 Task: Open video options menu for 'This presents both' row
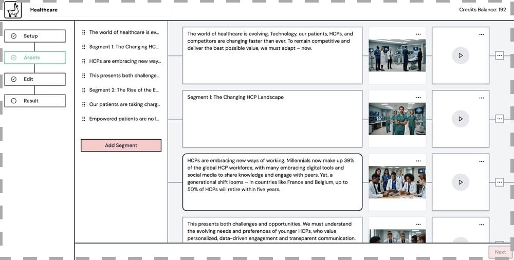click(x=481, y=225)
